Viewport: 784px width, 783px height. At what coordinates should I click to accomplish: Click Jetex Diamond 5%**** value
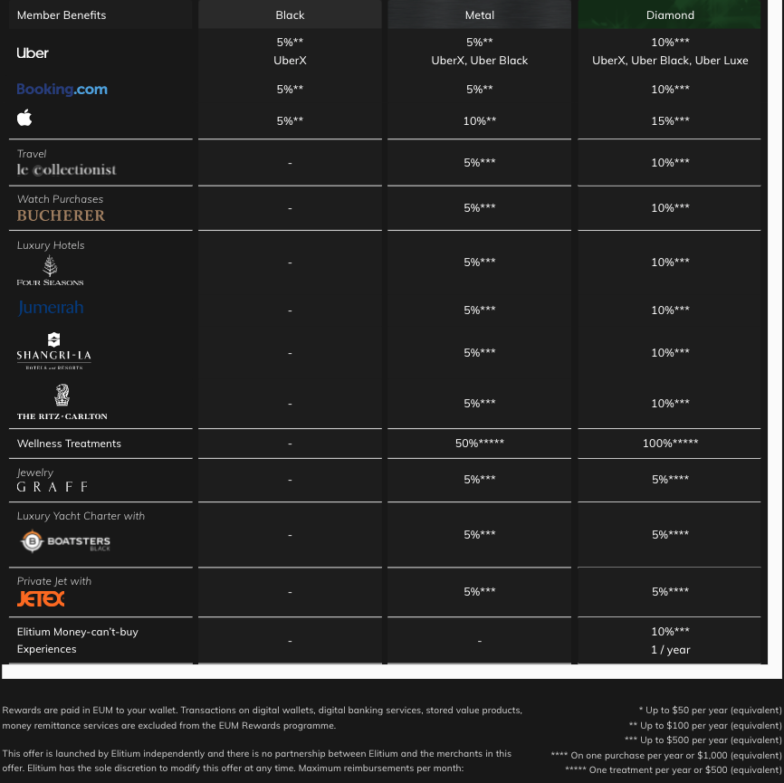[x=670, y=591]
